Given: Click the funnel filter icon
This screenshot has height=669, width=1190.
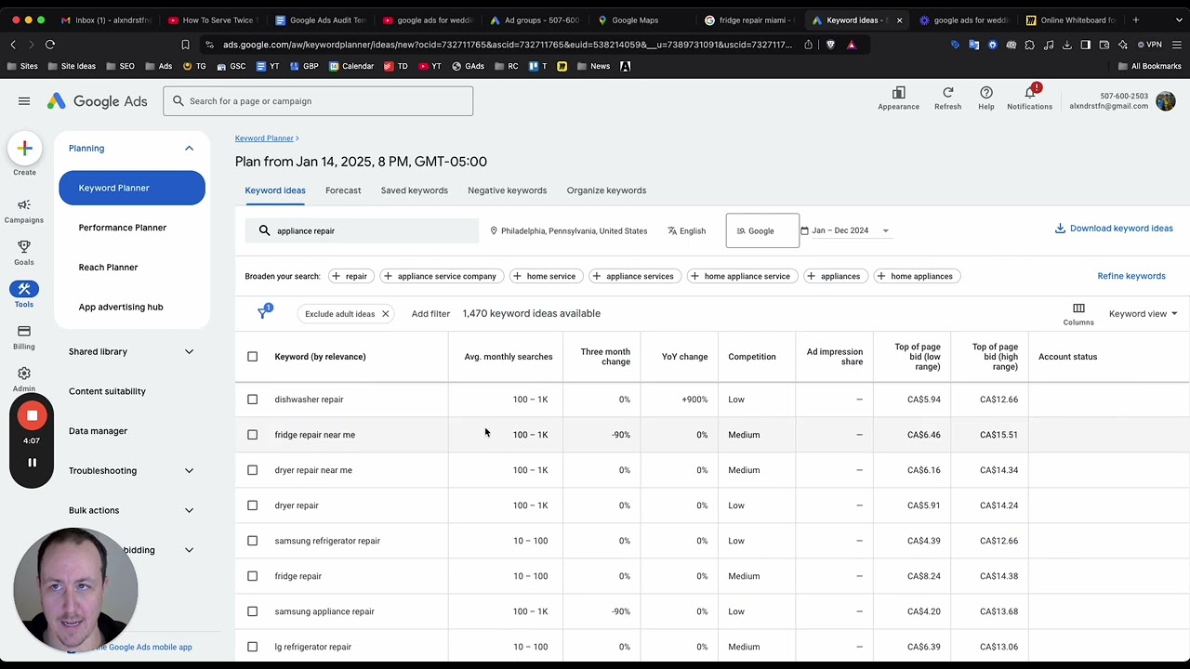Looking at the screenshot, I should point(263,313).
